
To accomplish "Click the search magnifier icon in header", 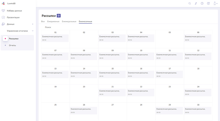I will (x=190, y=3).
